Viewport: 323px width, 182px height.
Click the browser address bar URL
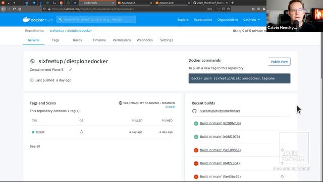[x=93, y=9]
